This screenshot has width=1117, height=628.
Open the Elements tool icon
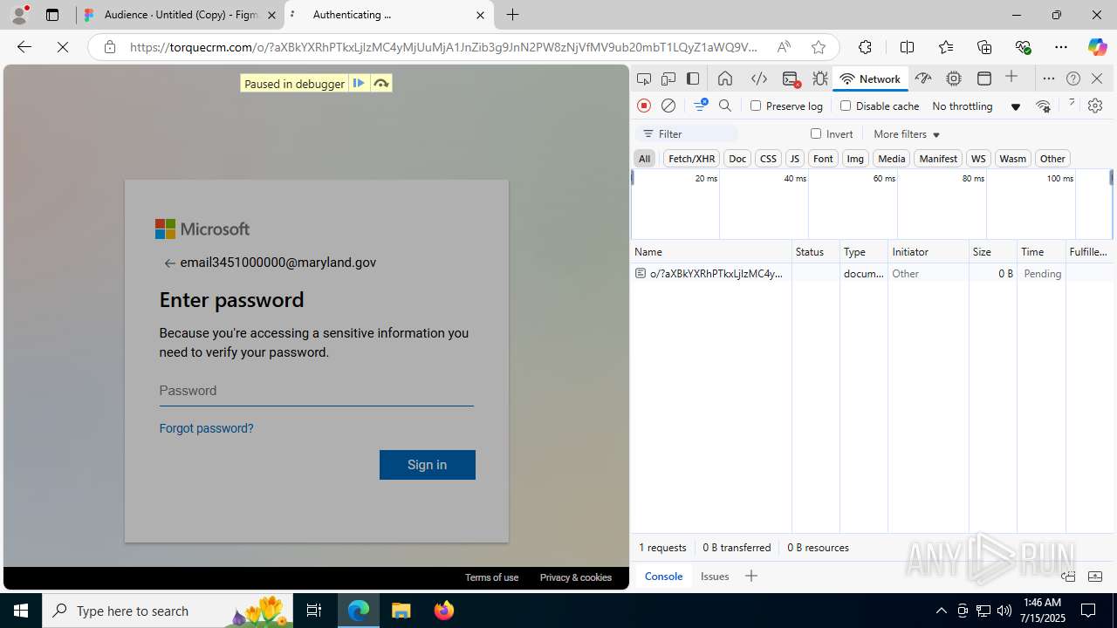pos(759,78)
